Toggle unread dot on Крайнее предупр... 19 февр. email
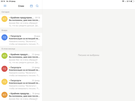The image size is (135, 101). pos(9,93)
